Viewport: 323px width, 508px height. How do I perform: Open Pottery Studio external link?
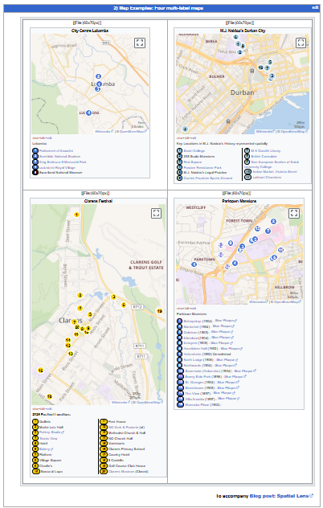point(51,432)
